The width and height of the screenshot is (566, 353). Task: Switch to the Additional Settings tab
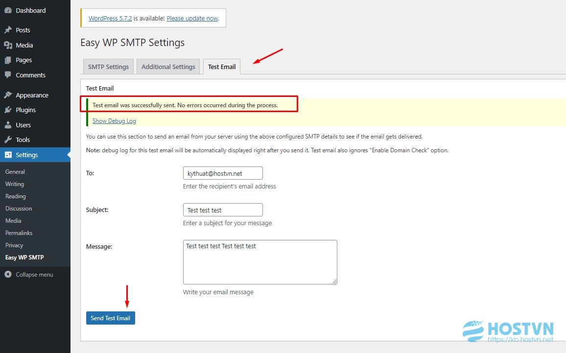point(168,67)
